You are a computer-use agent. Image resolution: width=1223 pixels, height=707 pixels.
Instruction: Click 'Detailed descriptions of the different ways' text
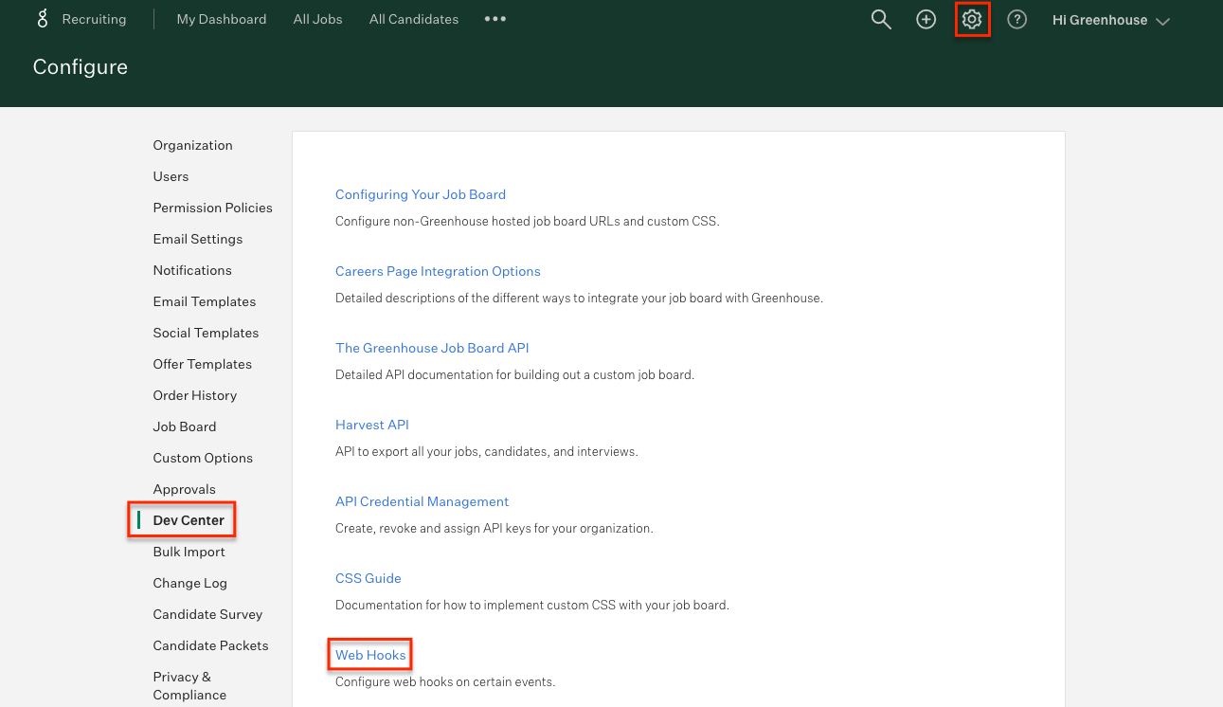tap(580, 298)
